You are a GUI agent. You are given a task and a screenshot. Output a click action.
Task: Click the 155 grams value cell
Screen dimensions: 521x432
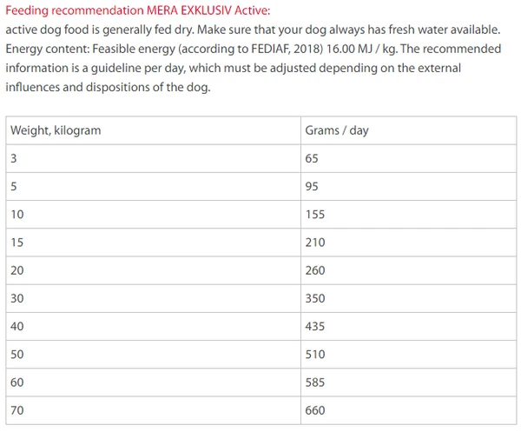coord(315,214)
